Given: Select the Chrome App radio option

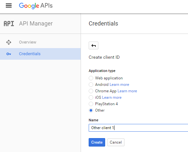Looking at the screenshot, I should (91, 91).
